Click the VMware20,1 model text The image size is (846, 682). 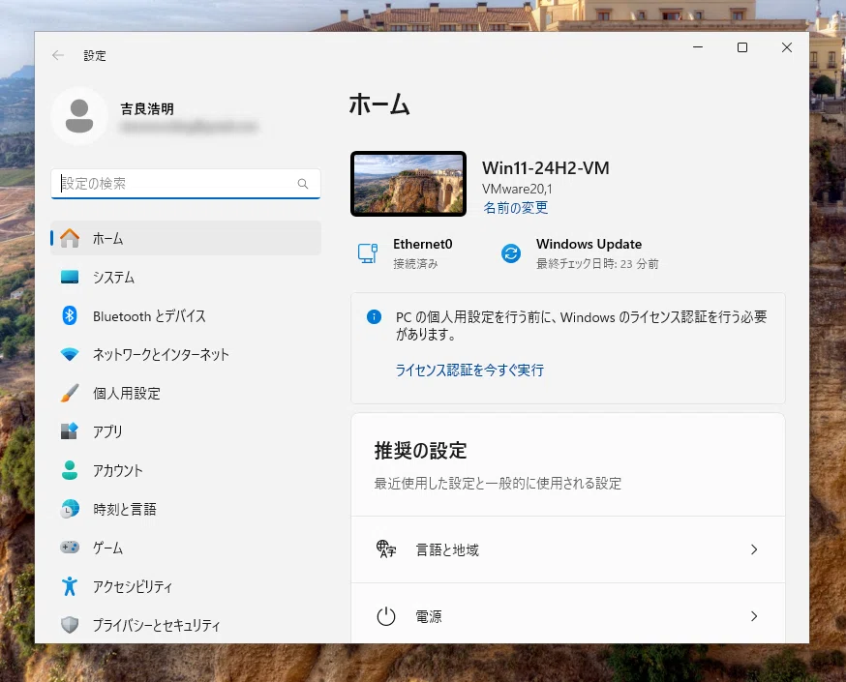click(x=517, y=189)
